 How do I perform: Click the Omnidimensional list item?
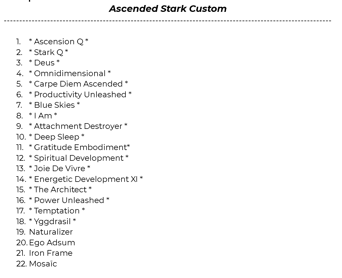(70, 74)
